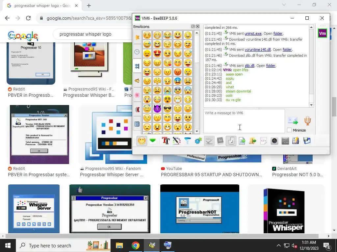Switch to the symbols emoticon tab
337x252 pixels.
[x=137, y=124]
